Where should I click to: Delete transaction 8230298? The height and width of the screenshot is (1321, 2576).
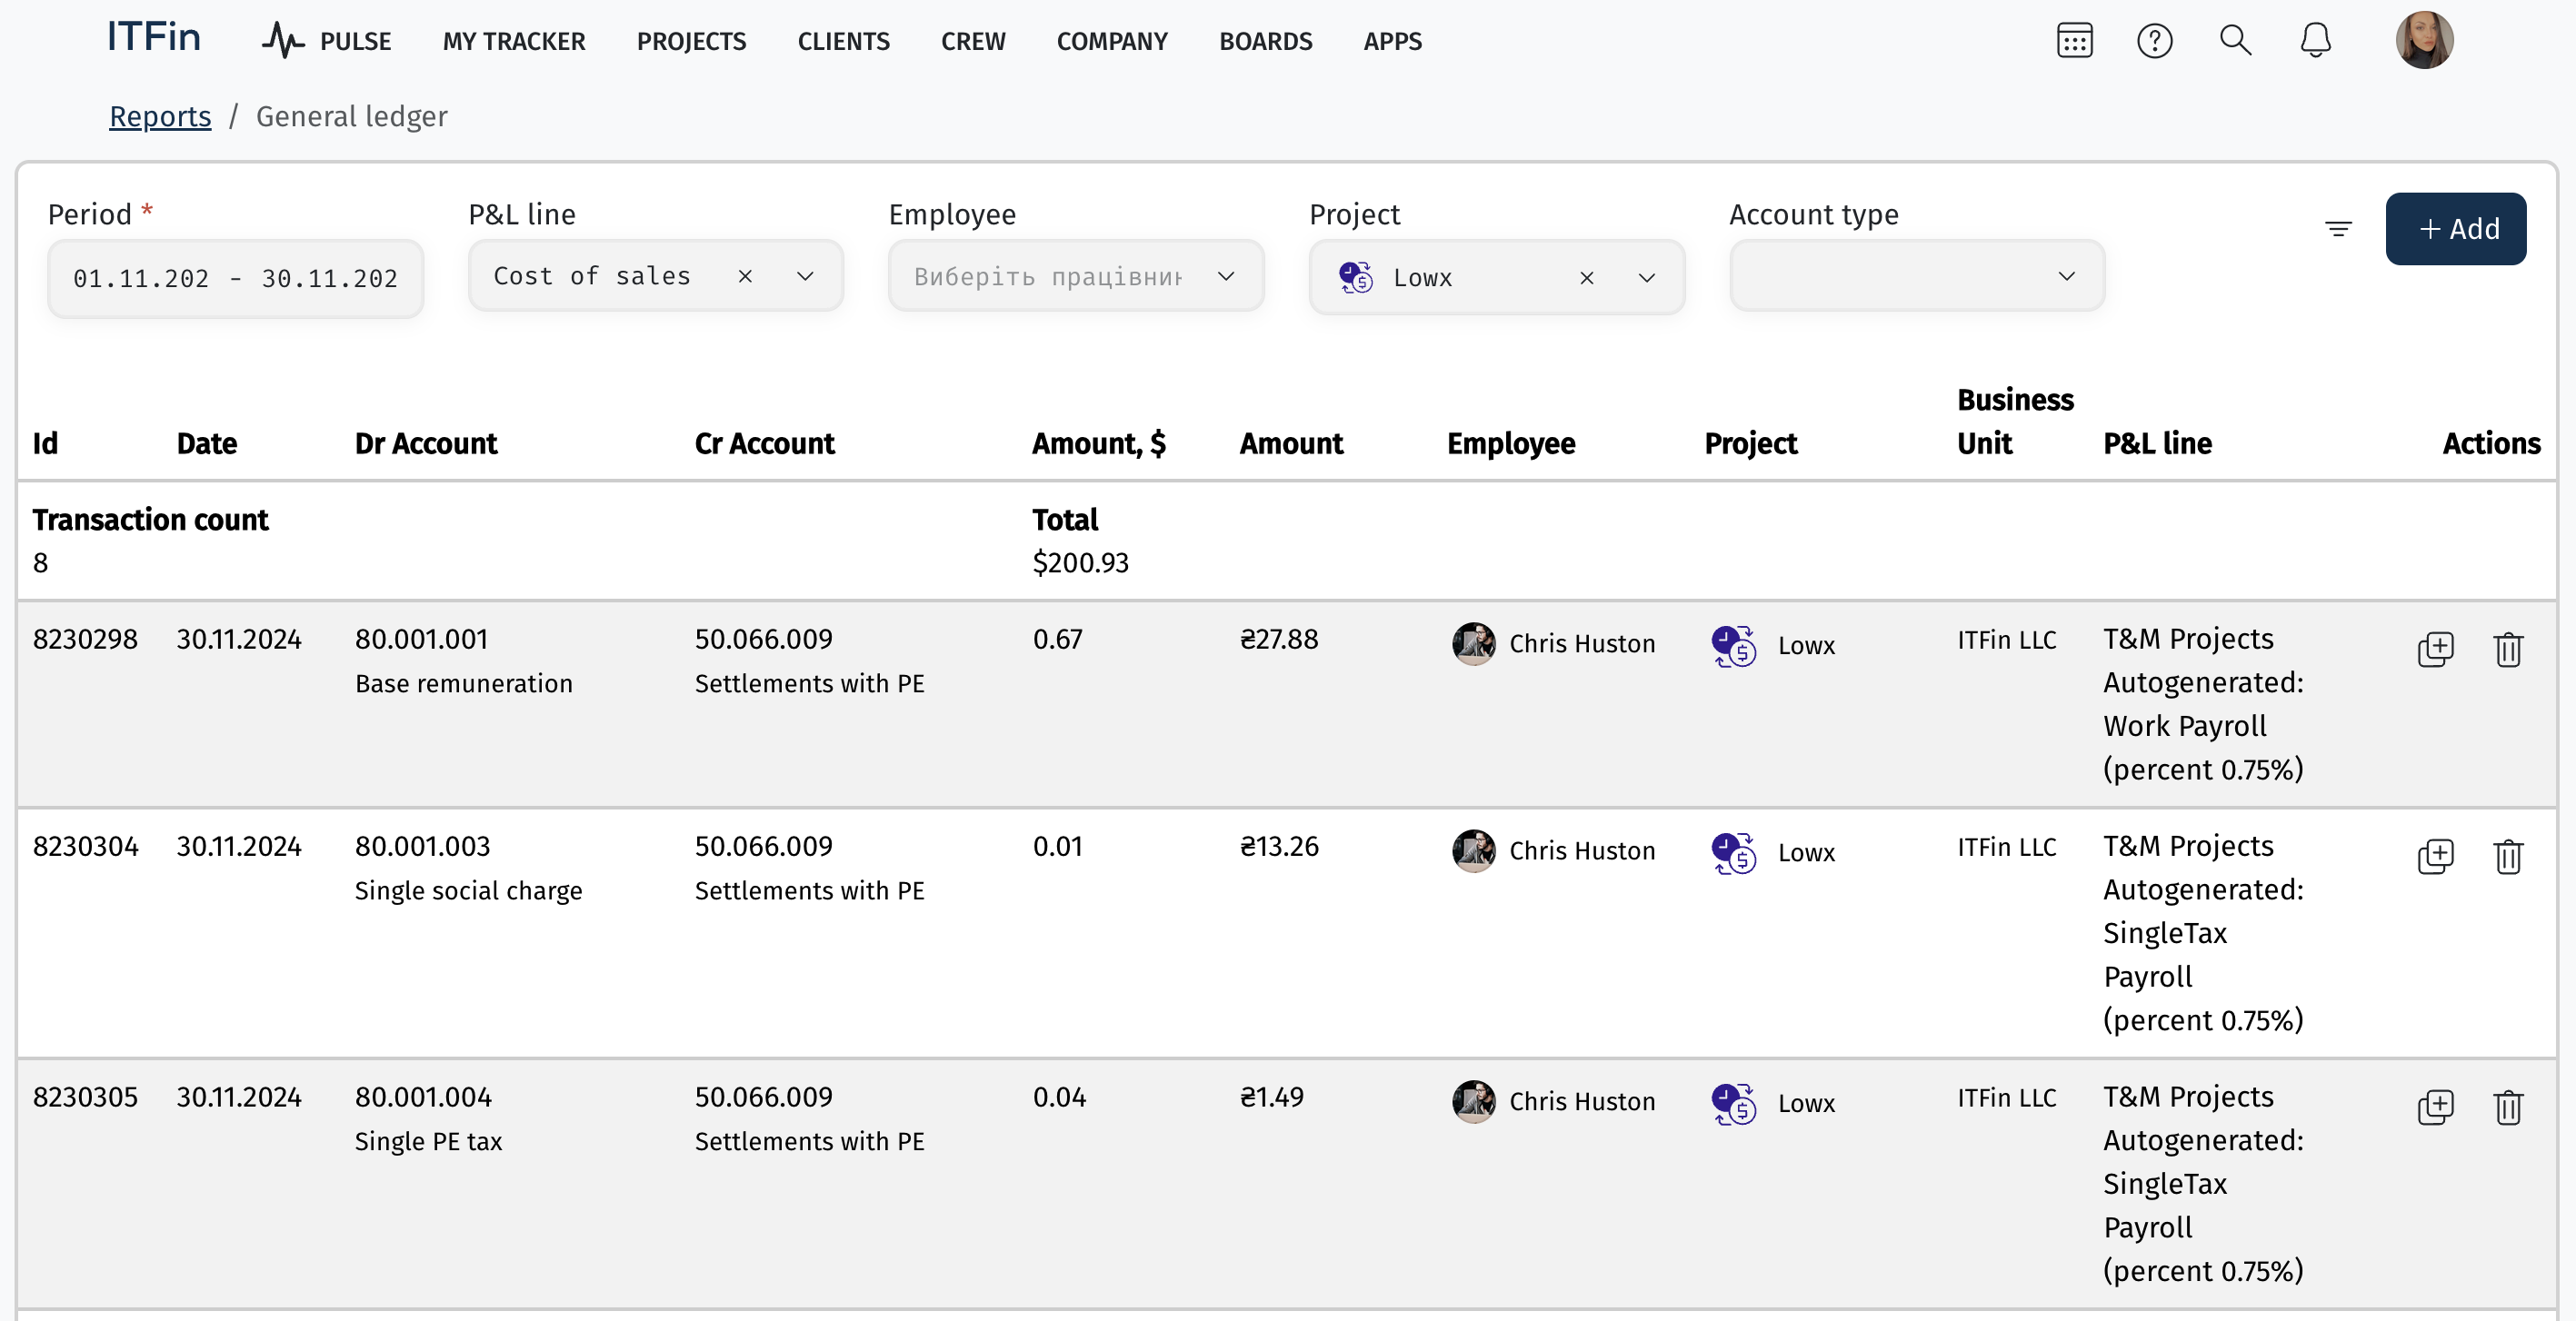tap(2508, 650)
